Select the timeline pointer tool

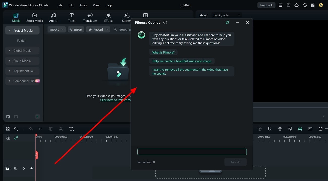pos(16,129)
